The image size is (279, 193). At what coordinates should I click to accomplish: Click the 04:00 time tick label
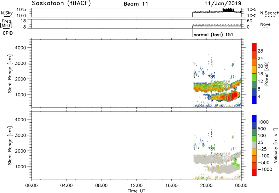tap(66, 186)
